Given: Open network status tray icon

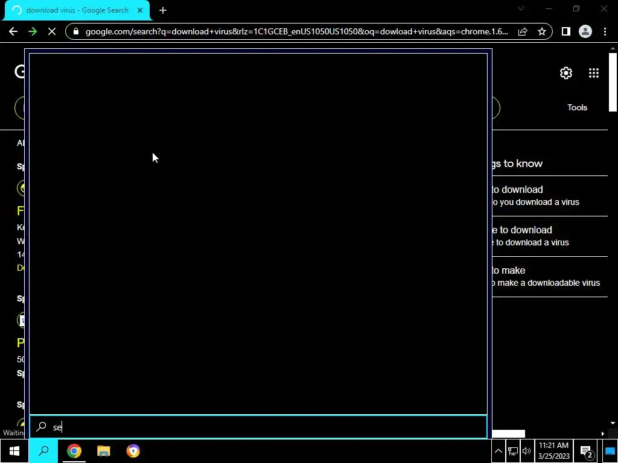Looking at the screenshot, I should click(513, 451).
